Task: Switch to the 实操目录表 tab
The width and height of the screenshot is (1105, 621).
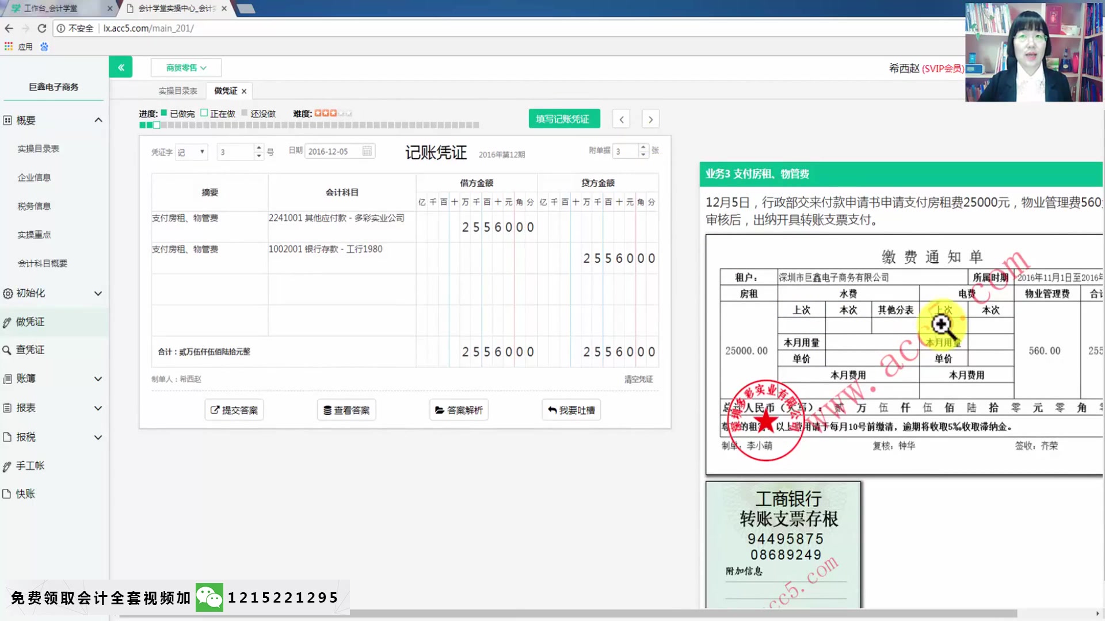Action: (x=177, y=90)
